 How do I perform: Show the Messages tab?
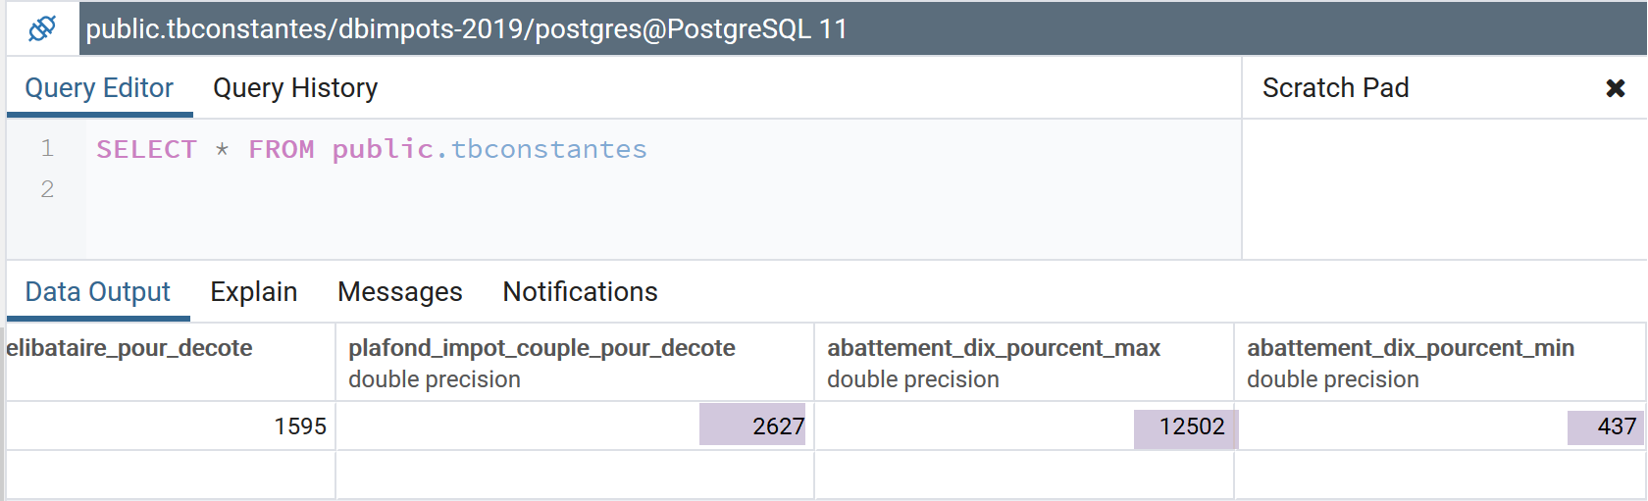tap(399, 292)
